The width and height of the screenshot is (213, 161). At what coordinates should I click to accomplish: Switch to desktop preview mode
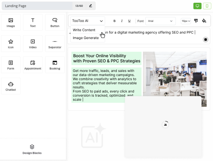tap(197, 6)
